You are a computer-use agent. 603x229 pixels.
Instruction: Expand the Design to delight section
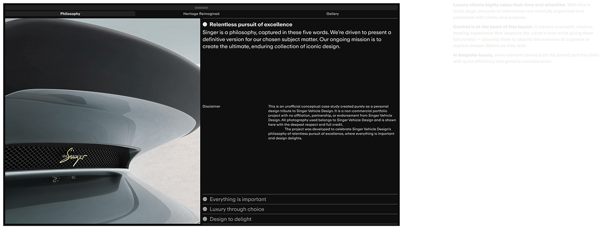(x=300, y=219)
